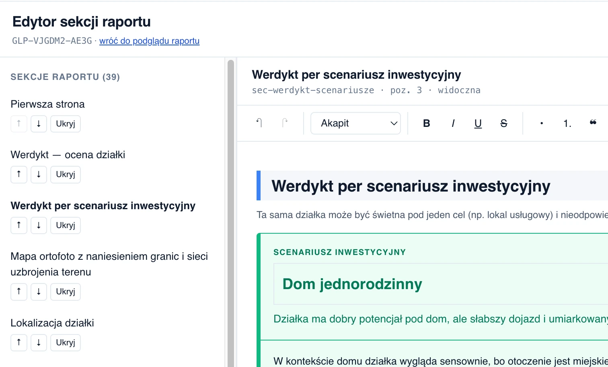Viewport: 608px width, 367px height.
Task: Click the report ID GLP-VJGDM2-AE3G
Action: coord(52,41)
